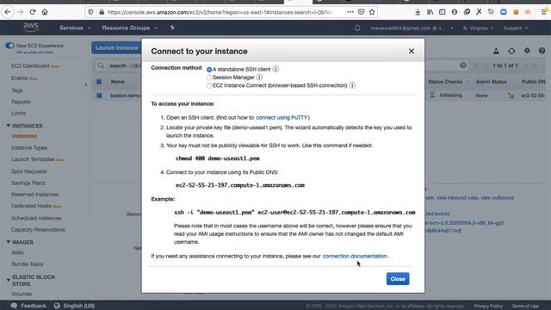Open Savings Plans in sidebar

pyautogui.click(x=28, y=183)
